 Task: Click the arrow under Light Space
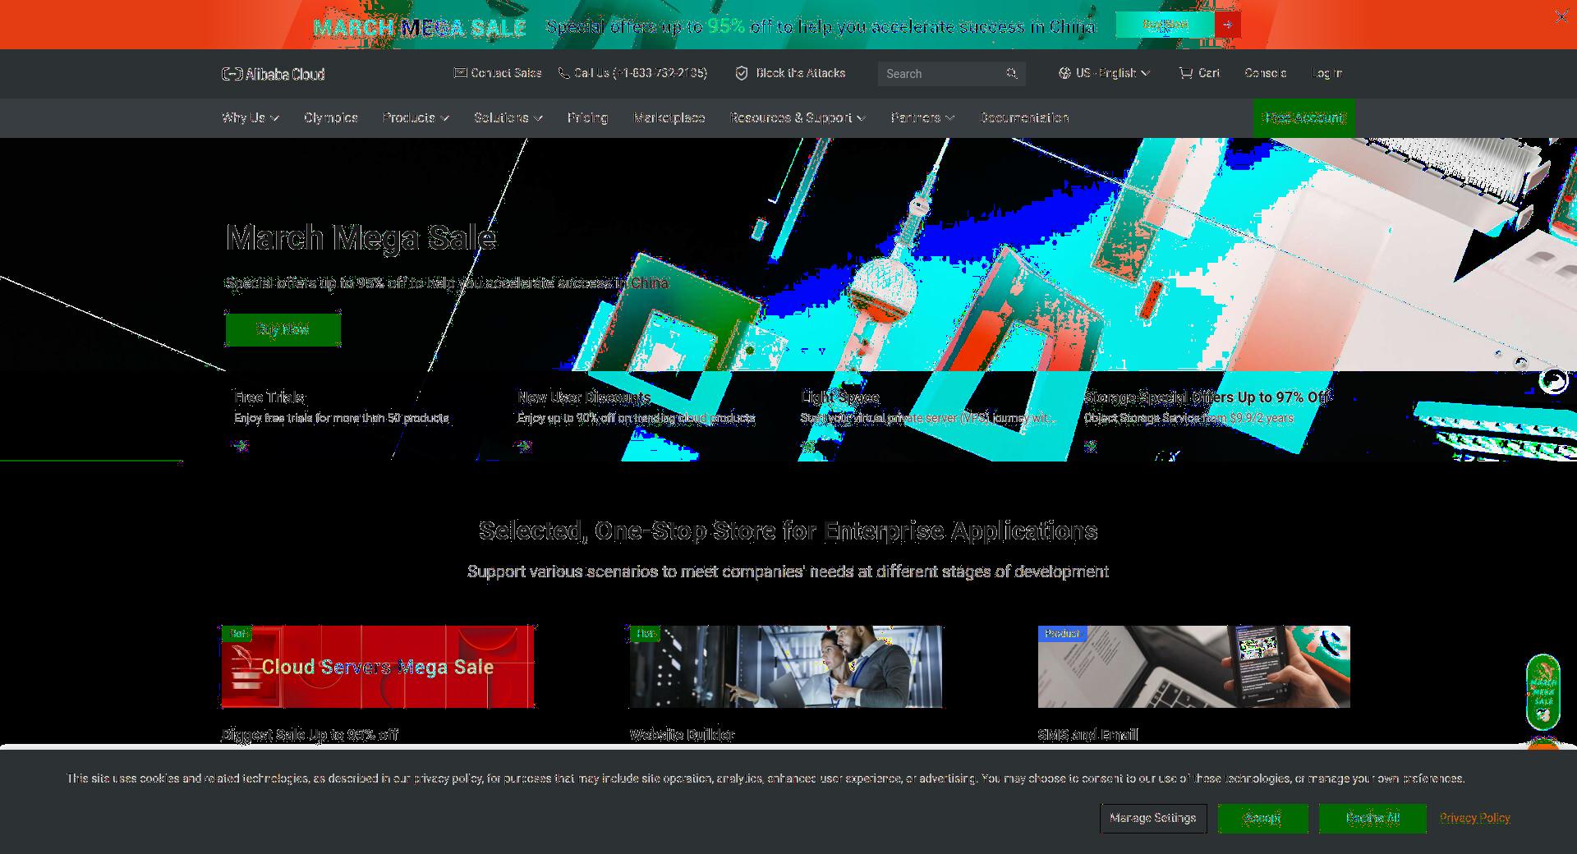[807, 446]
